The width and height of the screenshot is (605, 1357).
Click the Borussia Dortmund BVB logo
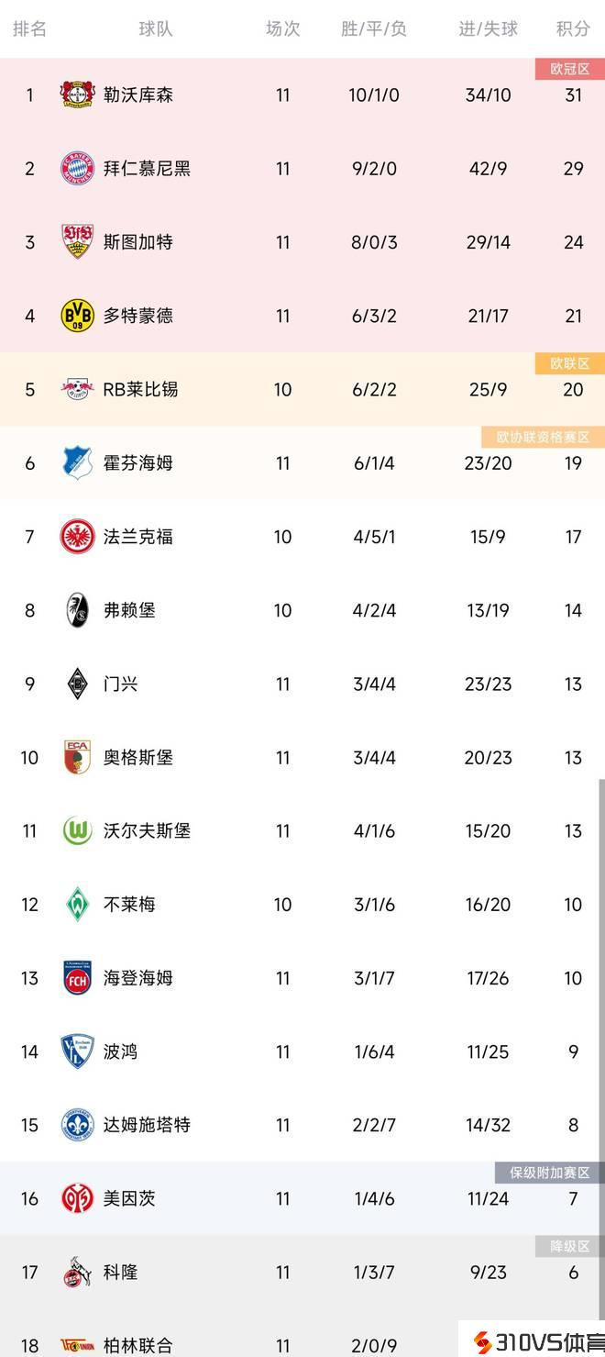pyautogui.click(x=78, y=316)
